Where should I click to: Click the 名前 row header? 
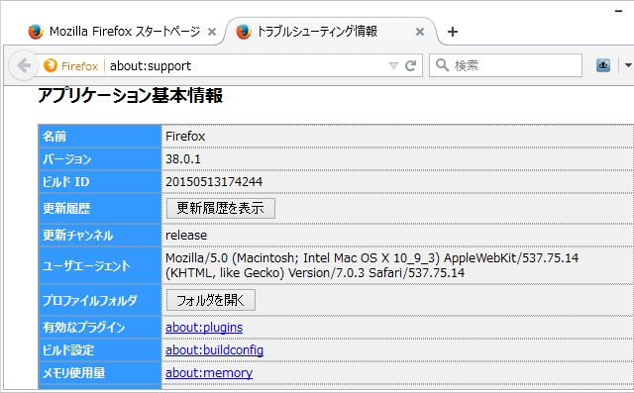[99, 137]
